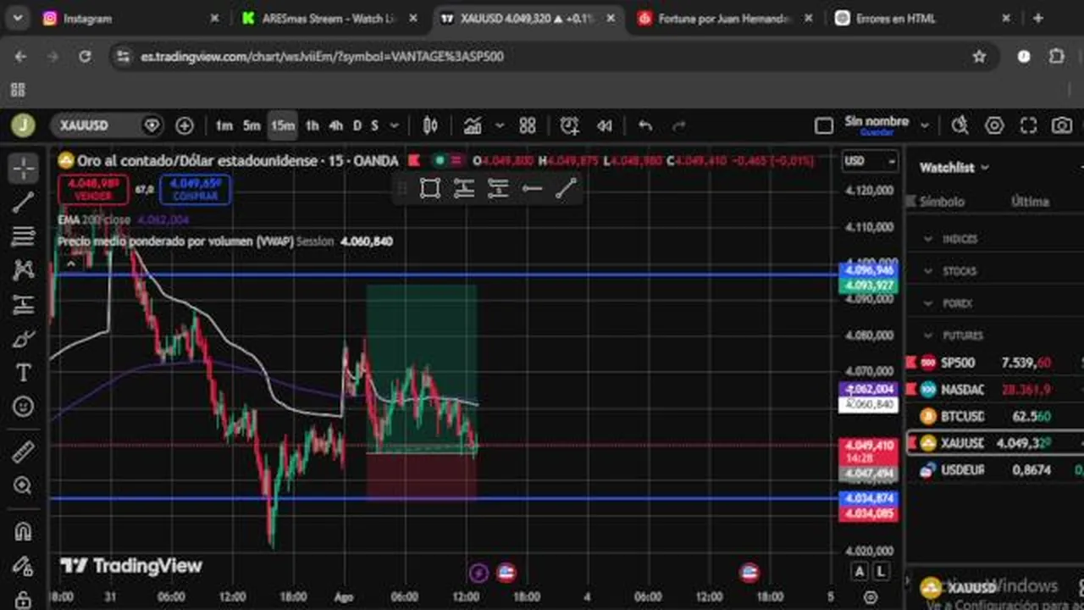Add a symbol to compare
The image size is (1084, 610).
click(184, 125)
